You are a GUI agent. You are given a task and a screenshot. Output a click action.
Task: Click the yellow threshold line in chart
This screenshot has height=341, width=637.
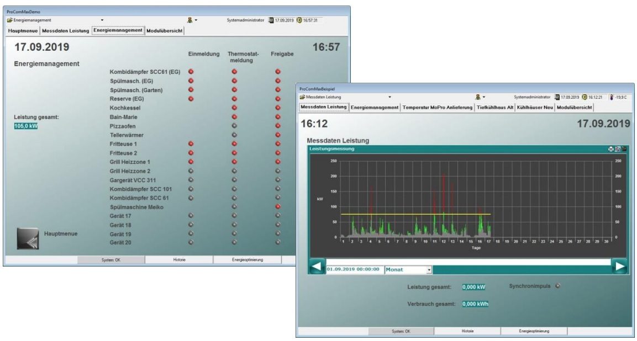point(414,214)
